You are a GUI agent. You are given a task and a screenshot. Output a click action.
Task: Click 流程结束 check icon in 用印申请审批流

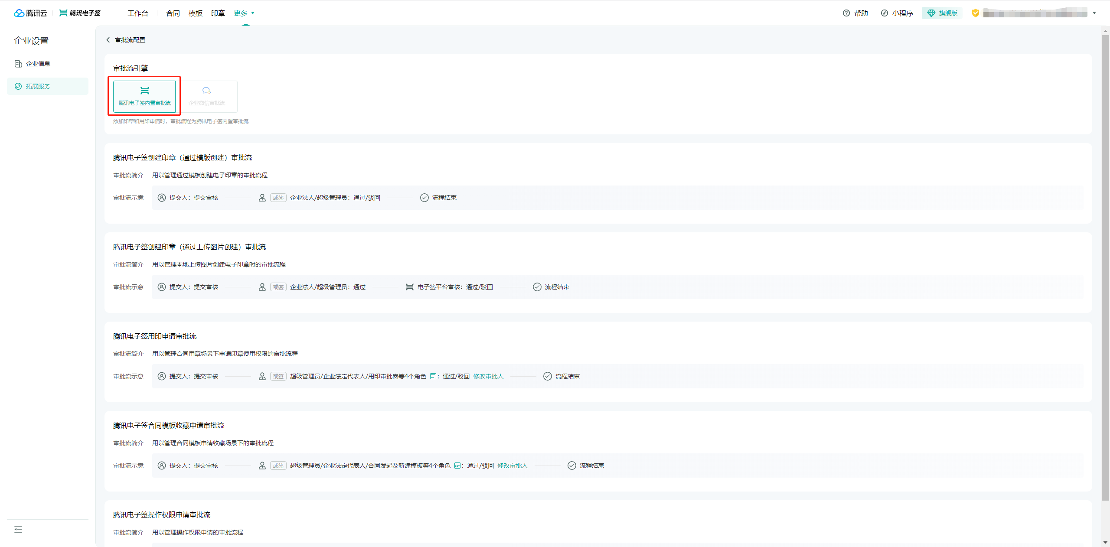[x=548, y=376]
